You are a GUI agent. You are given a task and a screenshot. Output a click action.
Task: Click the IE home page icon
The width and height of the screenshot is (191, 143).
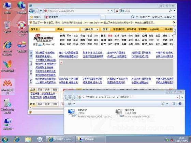click(133, 17)
